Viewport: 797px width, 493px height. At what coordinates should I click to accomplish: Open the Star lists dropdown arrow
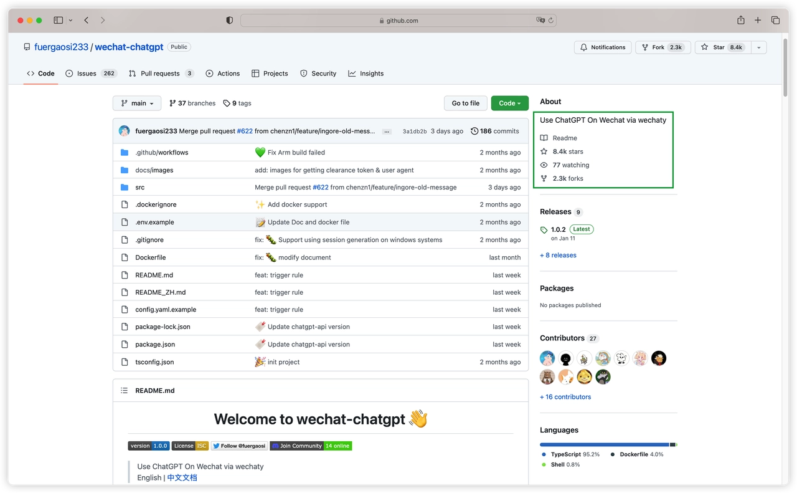coord(758,47)
